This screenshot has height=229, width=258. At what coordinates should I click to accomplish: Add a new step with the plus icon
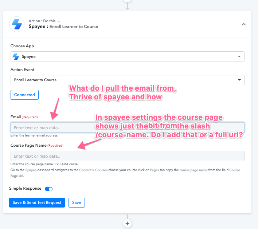click(x=127, y=224)
